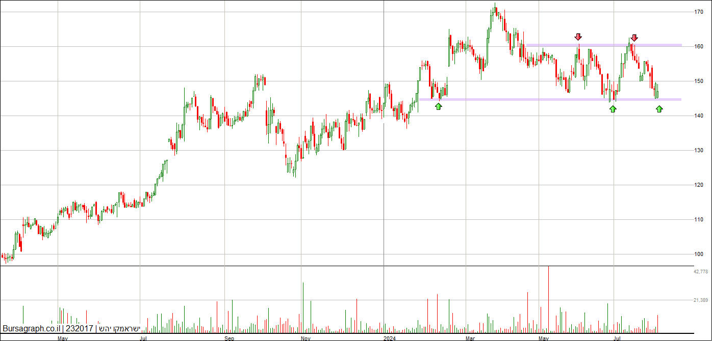Click the red down arrow nearest the Jul 2024 peak
This screenshot has height=341, width=712.
coord(634,38)
